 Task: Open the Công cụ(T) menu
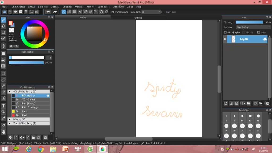tap(103, 7)
